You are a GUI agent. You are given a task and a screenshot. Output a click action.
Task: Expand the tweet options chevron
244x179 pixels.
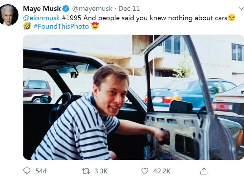coord(242,9)
